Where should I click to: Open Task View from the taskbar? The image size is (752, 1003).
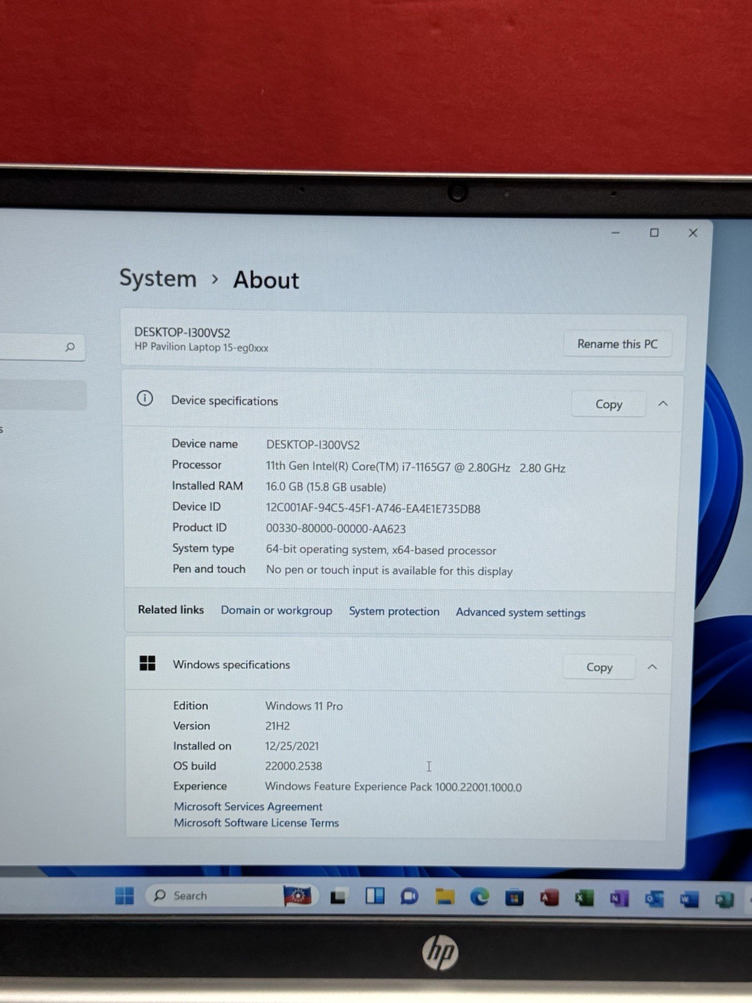[338, 896]
